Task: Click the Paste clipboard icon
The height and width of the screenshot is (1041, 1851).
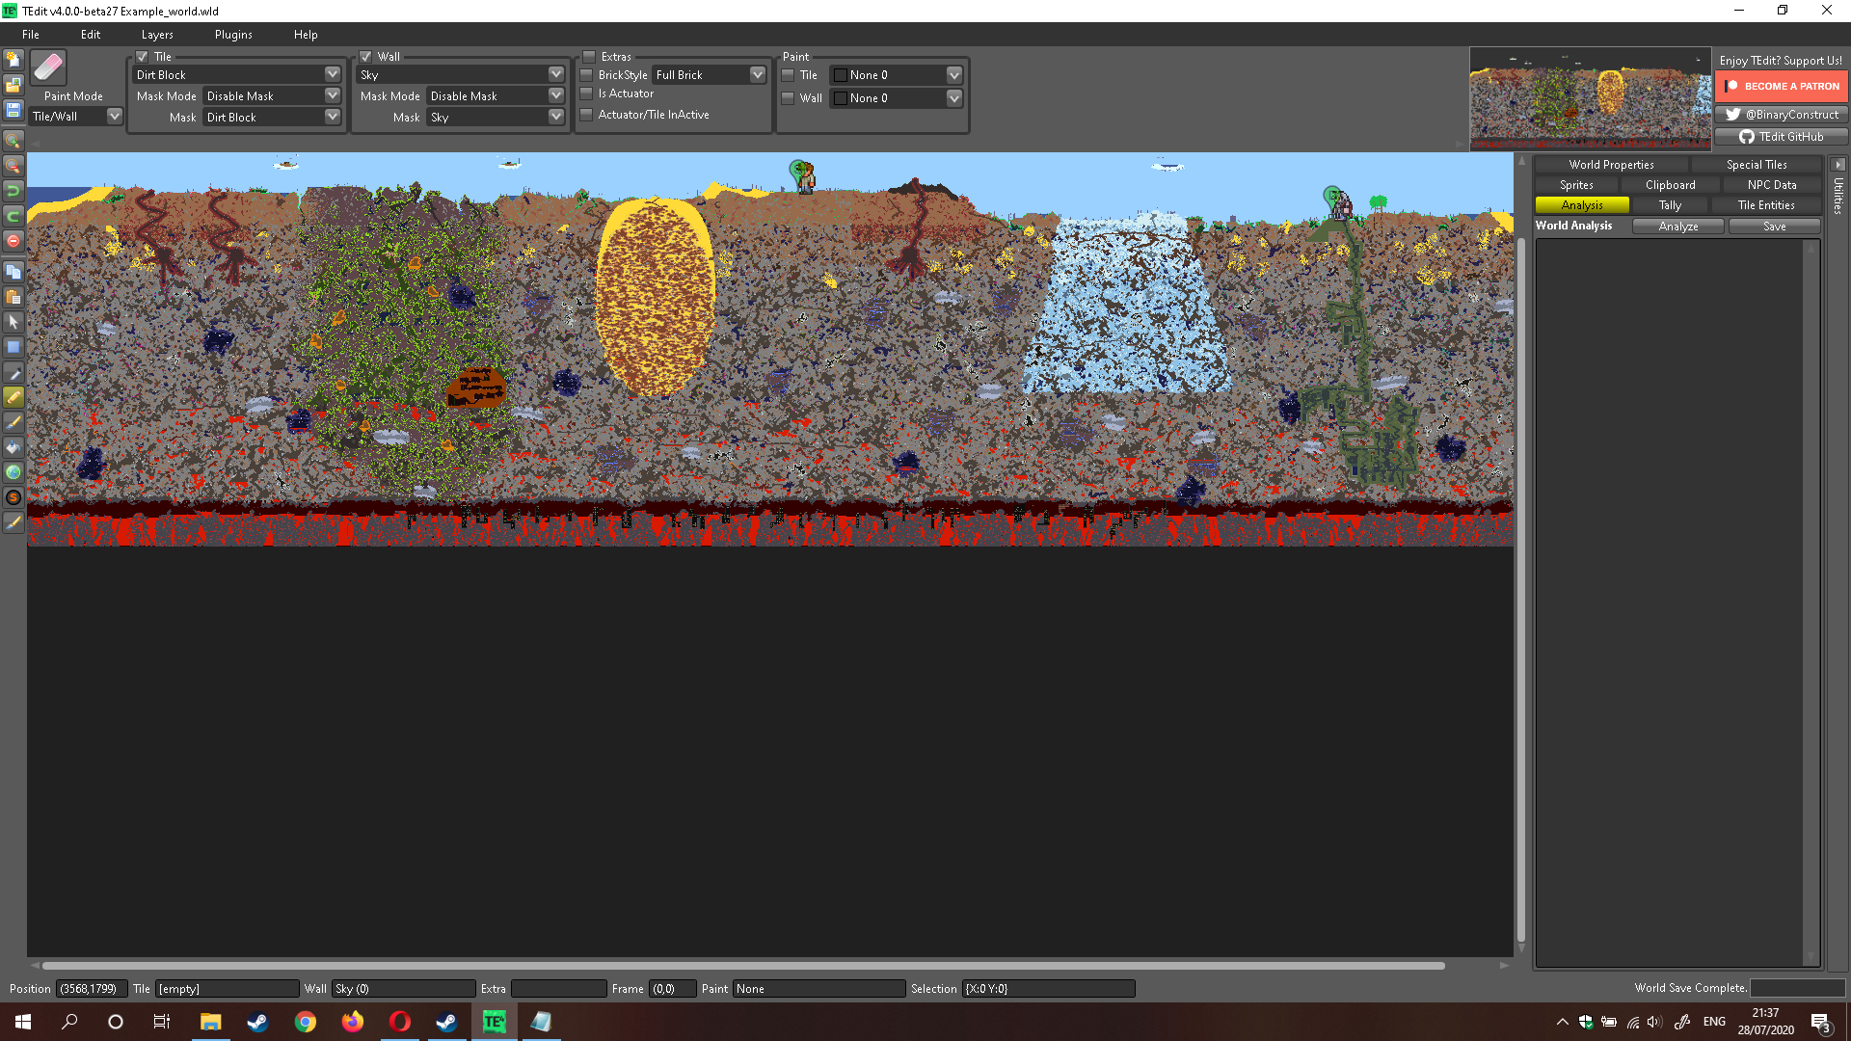Action: click(x=13, y=297)
